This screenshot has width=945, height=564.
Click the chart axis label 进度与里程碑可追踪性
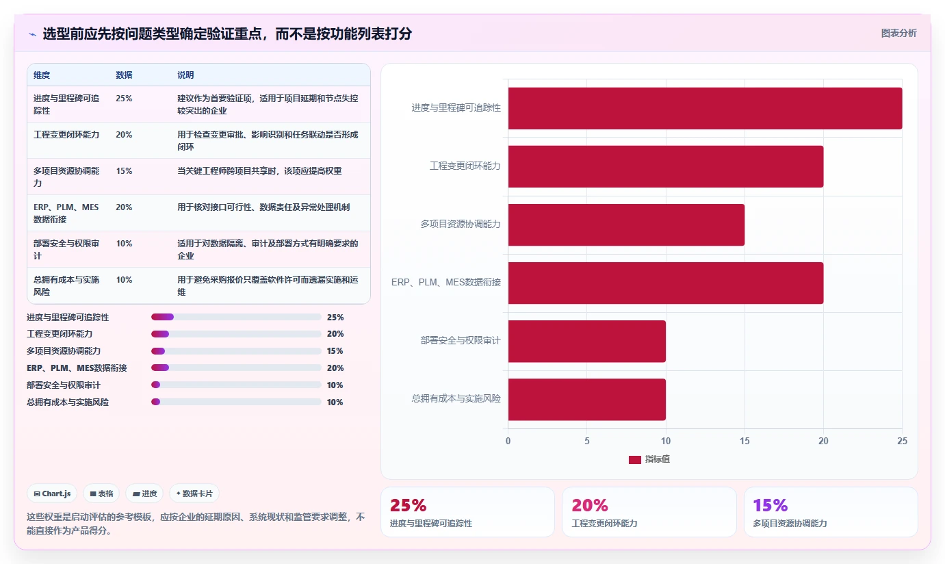coord(456,108)
